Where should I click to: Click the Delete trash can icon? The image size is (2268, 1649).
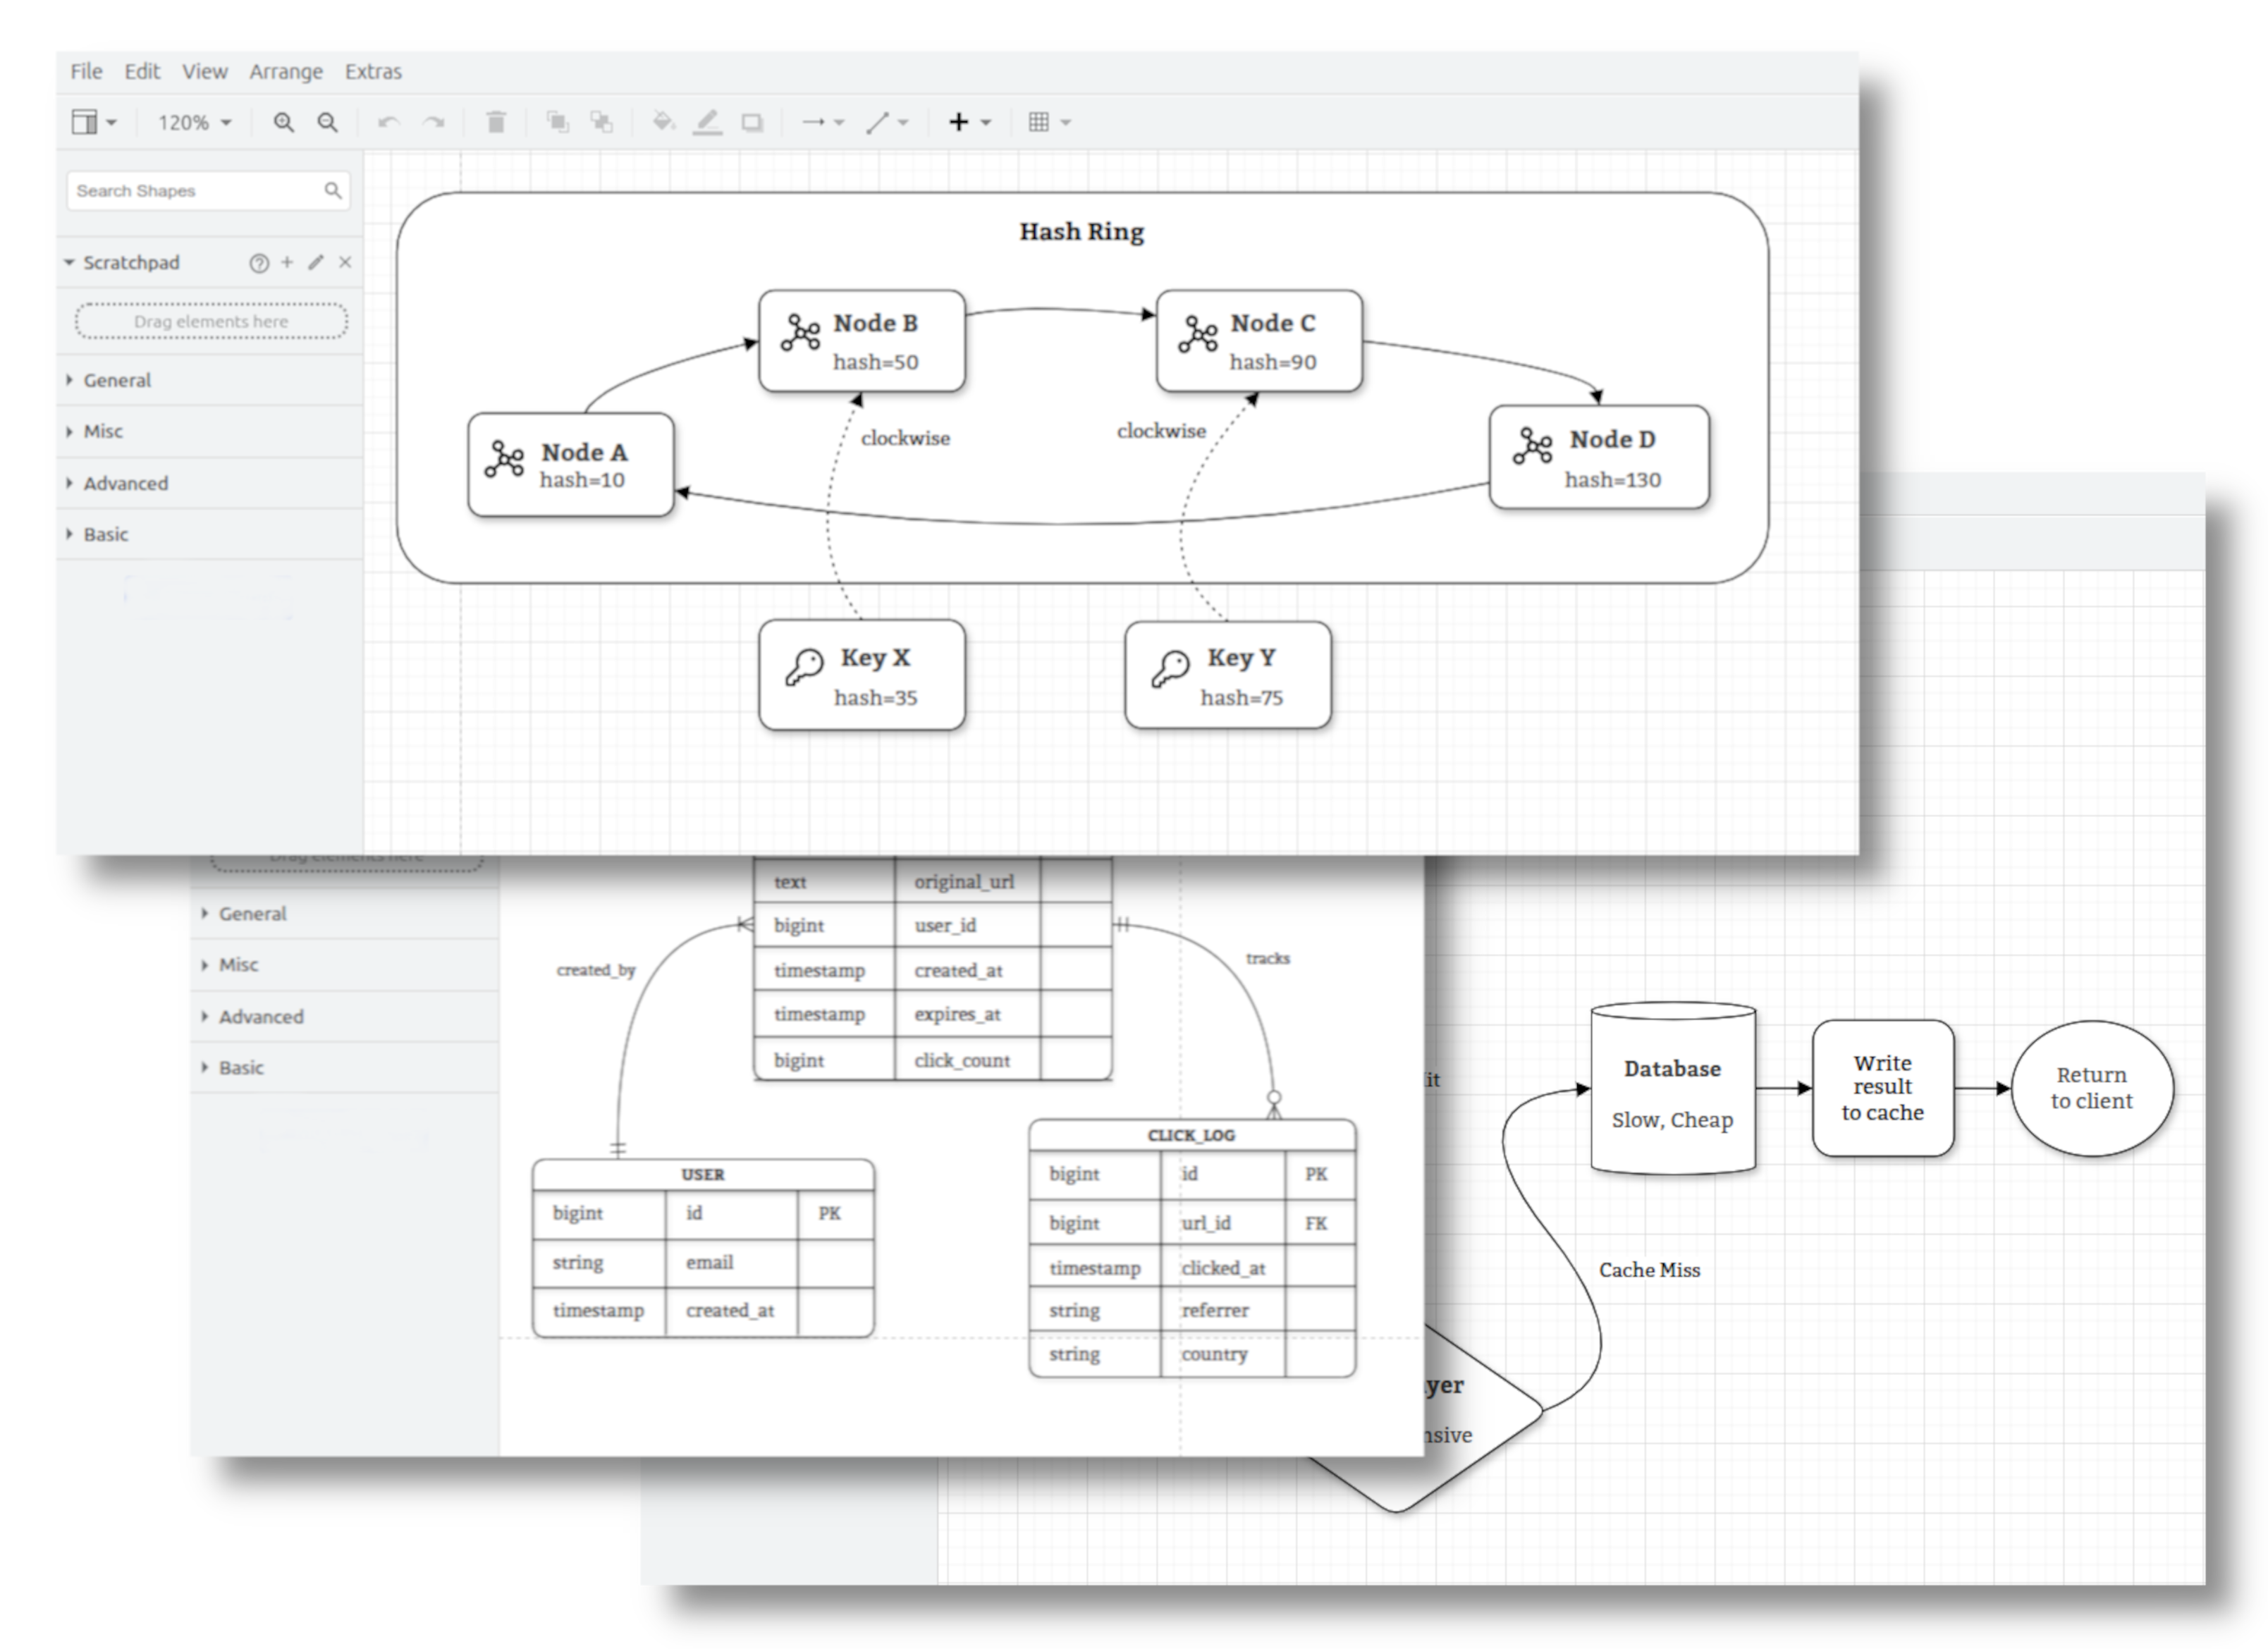tap(496, 122)
